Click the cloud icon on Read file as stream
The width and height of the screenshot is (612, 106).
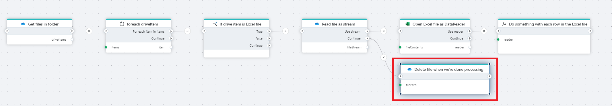pos(317,24)
